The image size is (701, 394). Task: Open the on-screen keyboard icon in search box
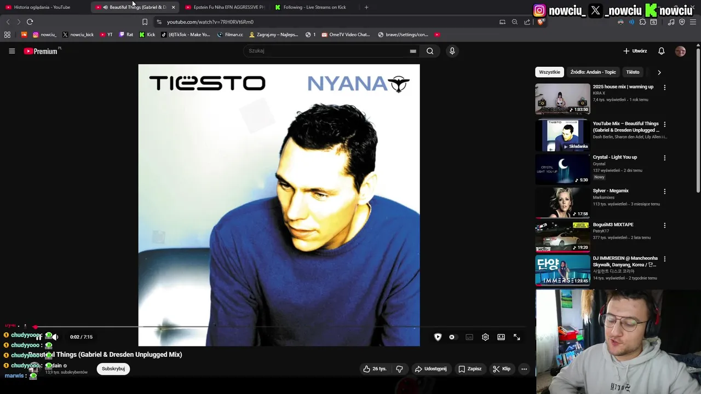[x=413, y=51]
